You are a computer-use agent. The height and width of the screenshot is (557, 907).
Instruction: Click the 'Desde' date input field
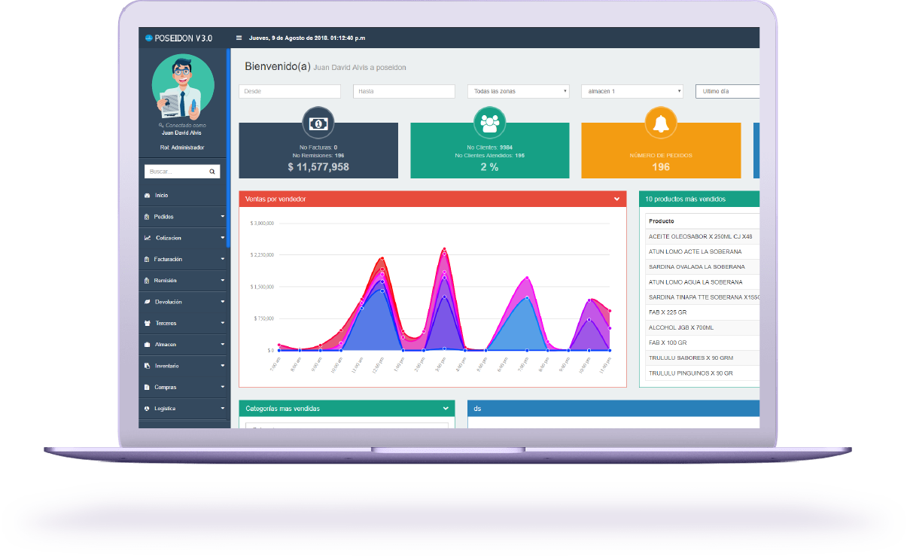coord(290,91)
